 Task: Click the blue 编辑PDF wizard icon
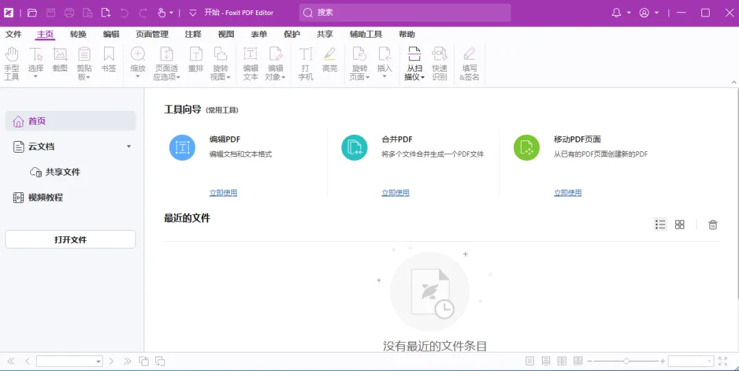pyautogui.click(x=183, y=148)
